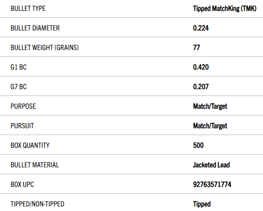Screen dimensions: 263x211
Task: Click the BOX QUANTITY label
Action: pos(30,146)
